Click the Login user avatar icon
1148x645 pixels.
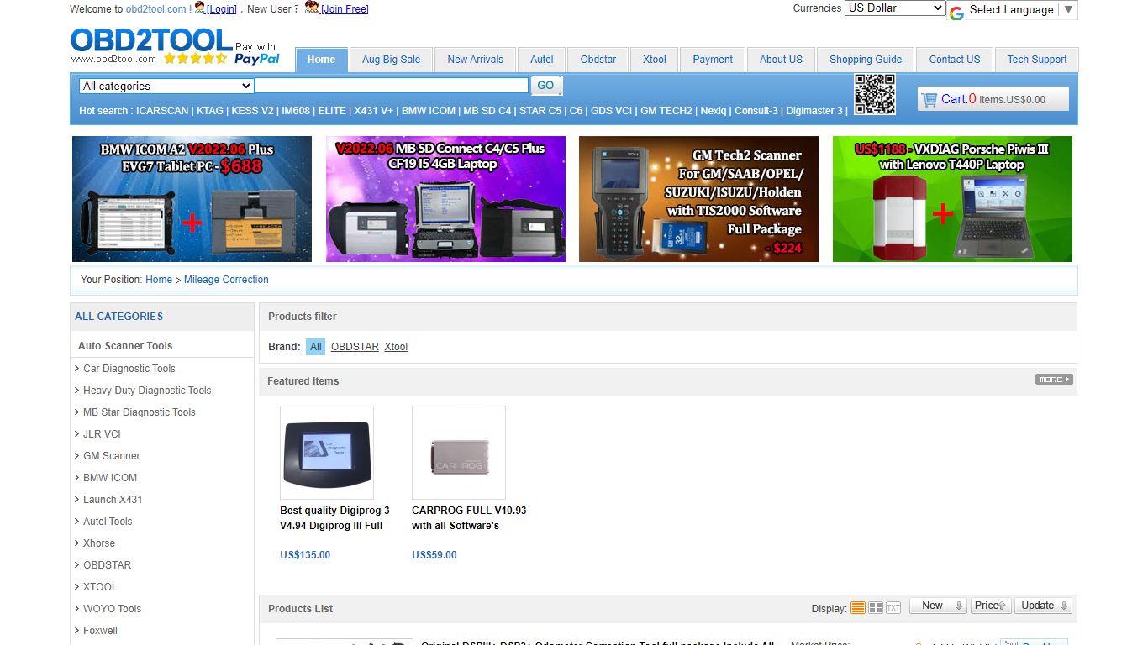coord(200,8)
